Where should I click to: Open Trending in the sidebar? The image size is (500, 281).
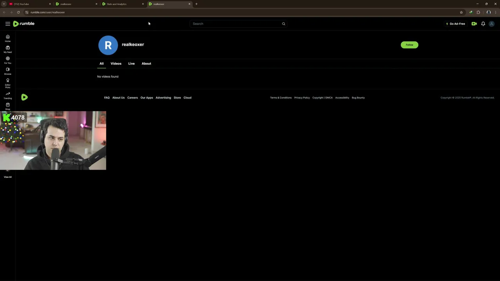(x=7, y=96)
